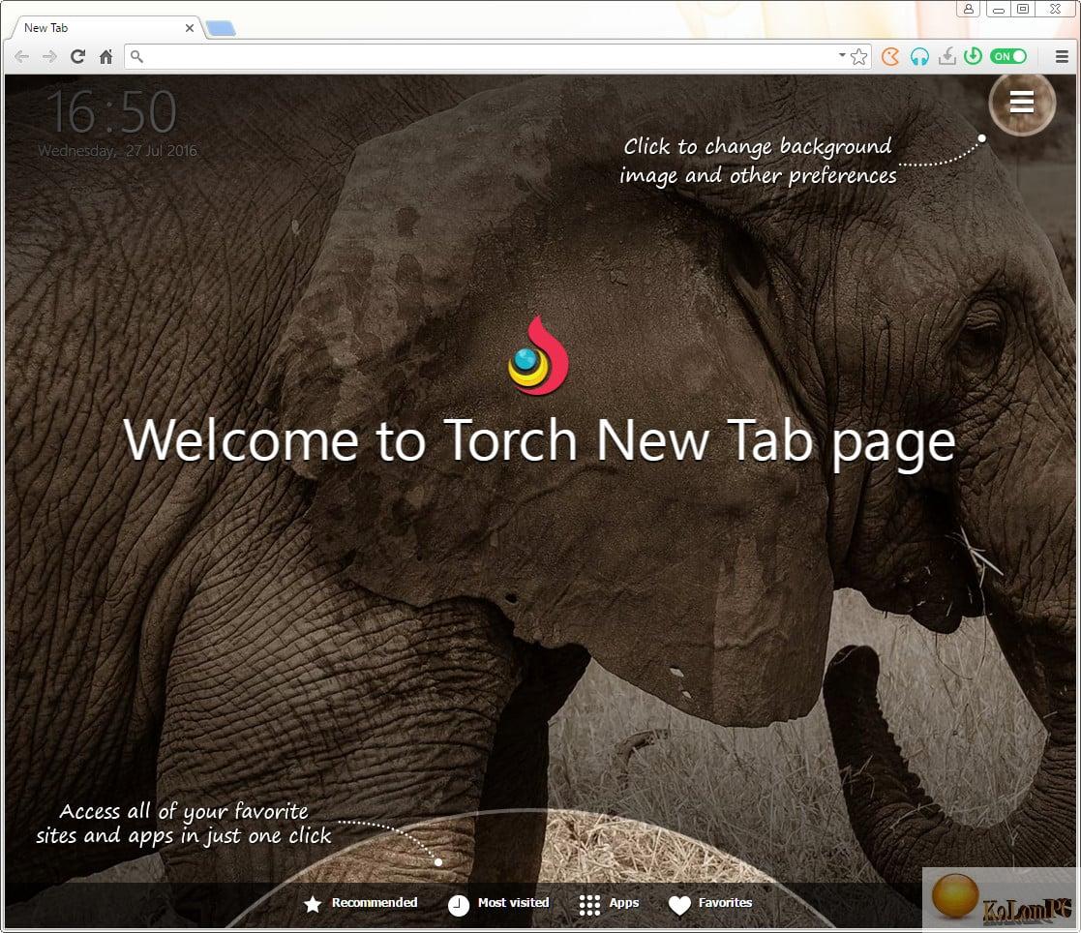Screen dimensions: 1081x933
Task: Maximize the browser window
Action: pos(1023,9)
